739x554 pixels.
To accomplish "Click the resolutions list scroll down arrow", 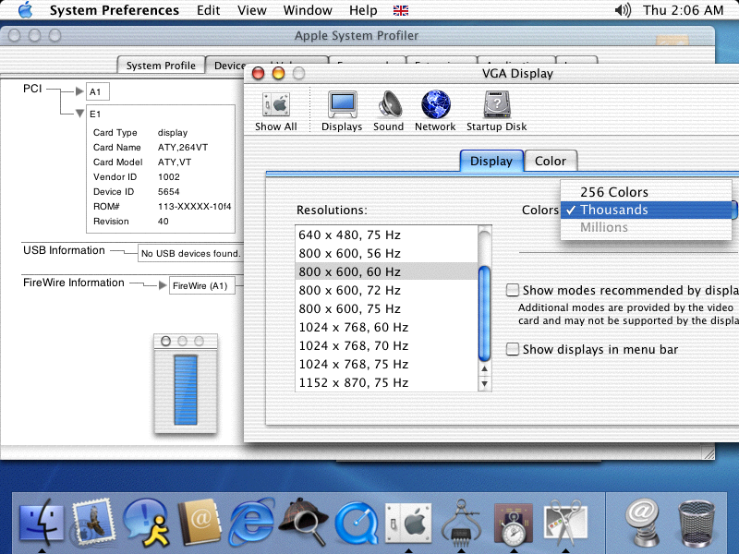I will 484,384.
